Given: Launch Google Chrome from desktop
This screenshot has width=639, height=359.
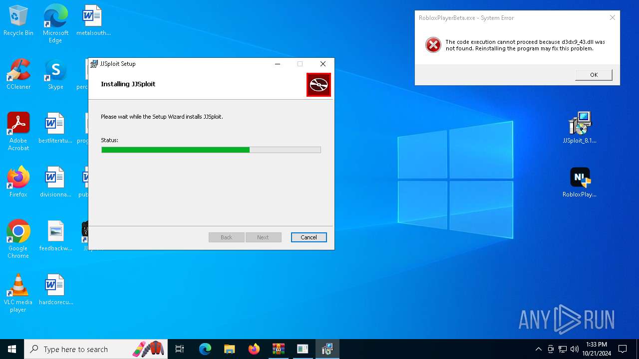Looking at the screenshot, I should pyautogui.click(x=18, y=239).
